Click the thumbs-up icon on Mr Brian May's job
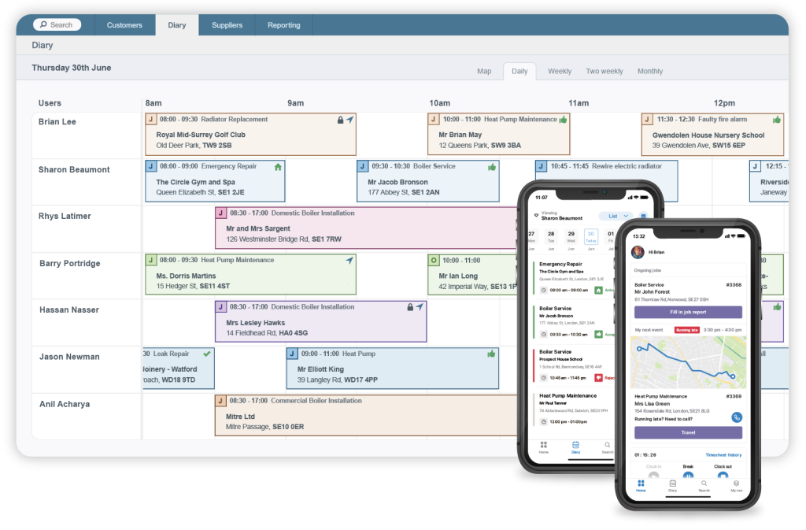806x530 pixels. [x=563, y=120]
